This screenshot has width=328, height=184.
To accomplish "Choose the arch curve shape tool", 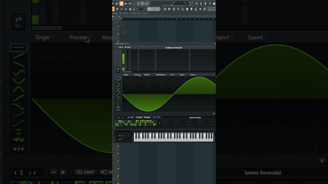I will [118, 91].
